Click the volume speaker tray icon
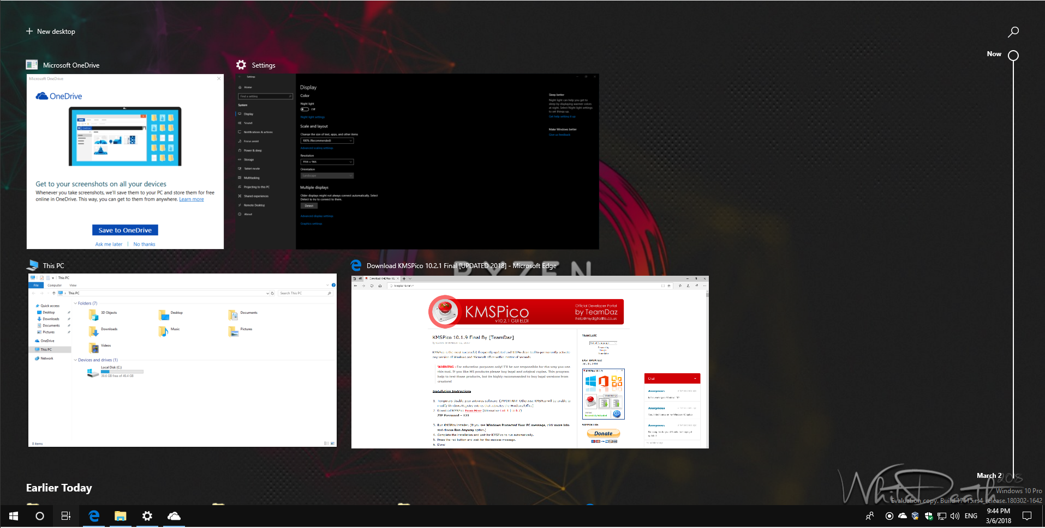This screenshot has width=1045, height=528. tap(955, 516)
